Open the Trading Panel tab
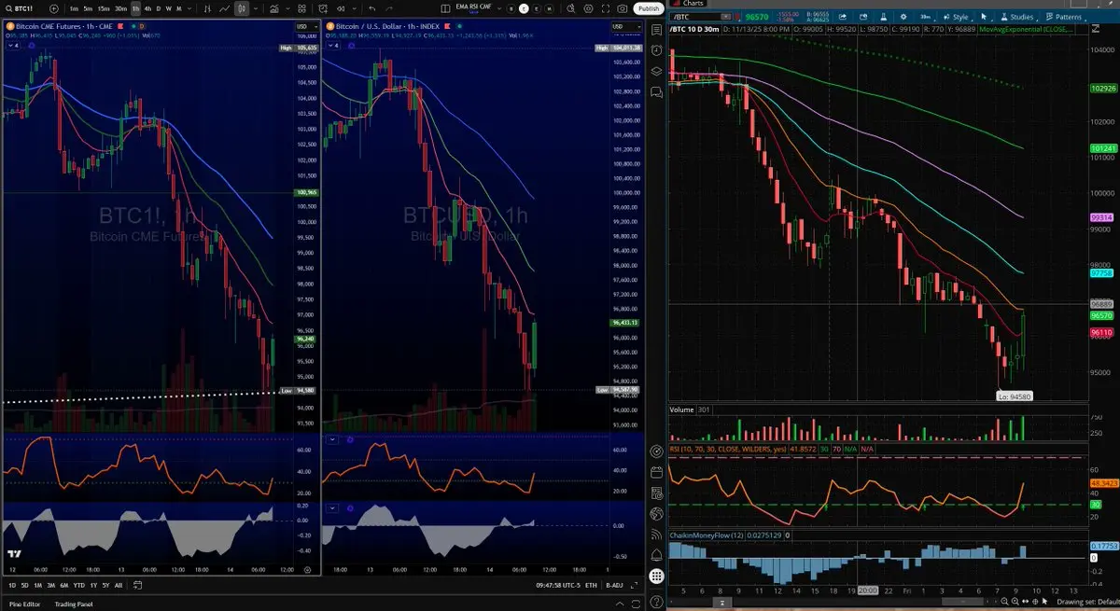The height and width of the screenshot is (611, 1120). tap(74, 604)
